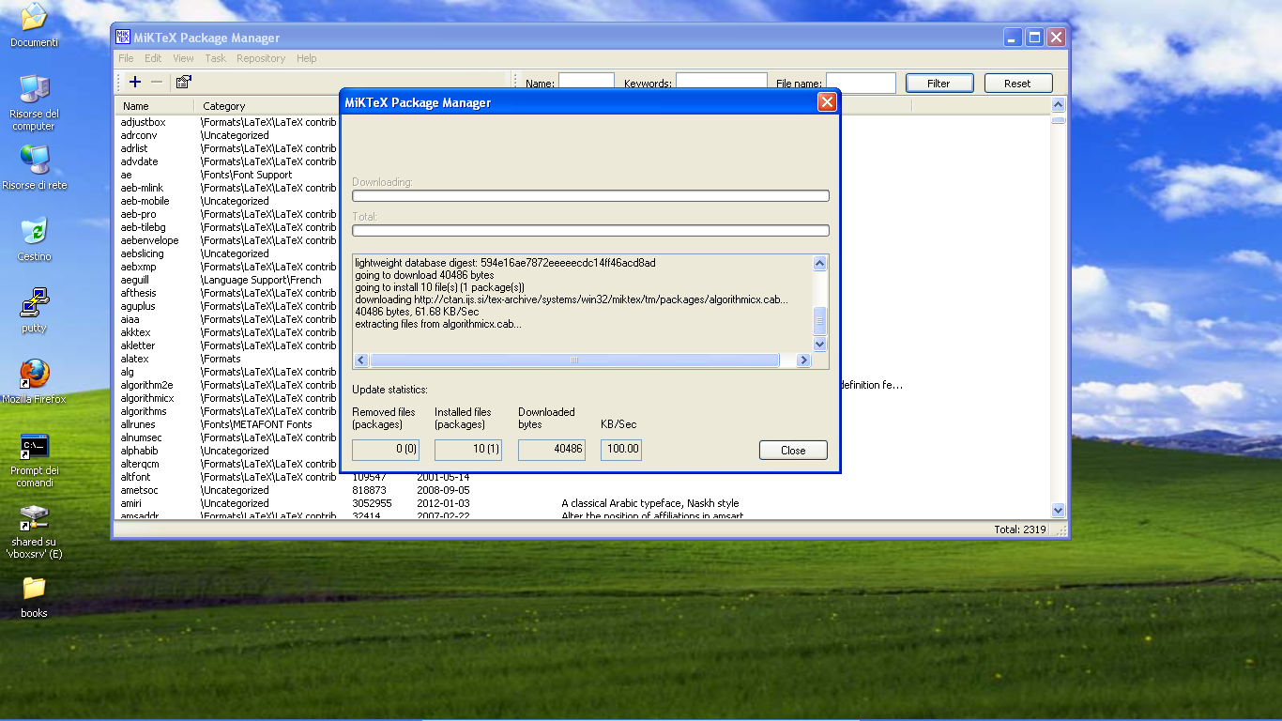The image size is (1282, 721).
Task: Click the package list scroll up arrow
Action: (1059, 105)
